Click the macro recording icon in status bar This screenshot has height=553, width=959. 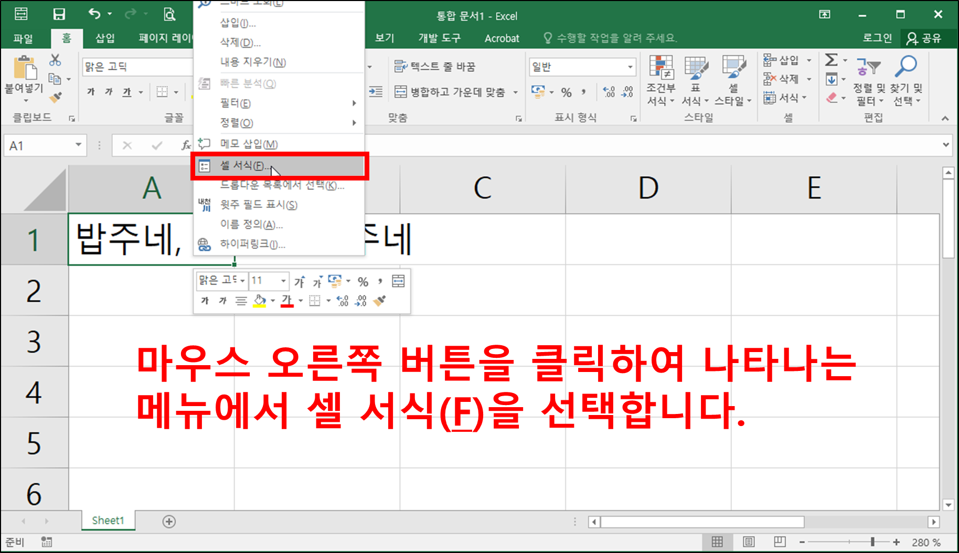(47, 542)
